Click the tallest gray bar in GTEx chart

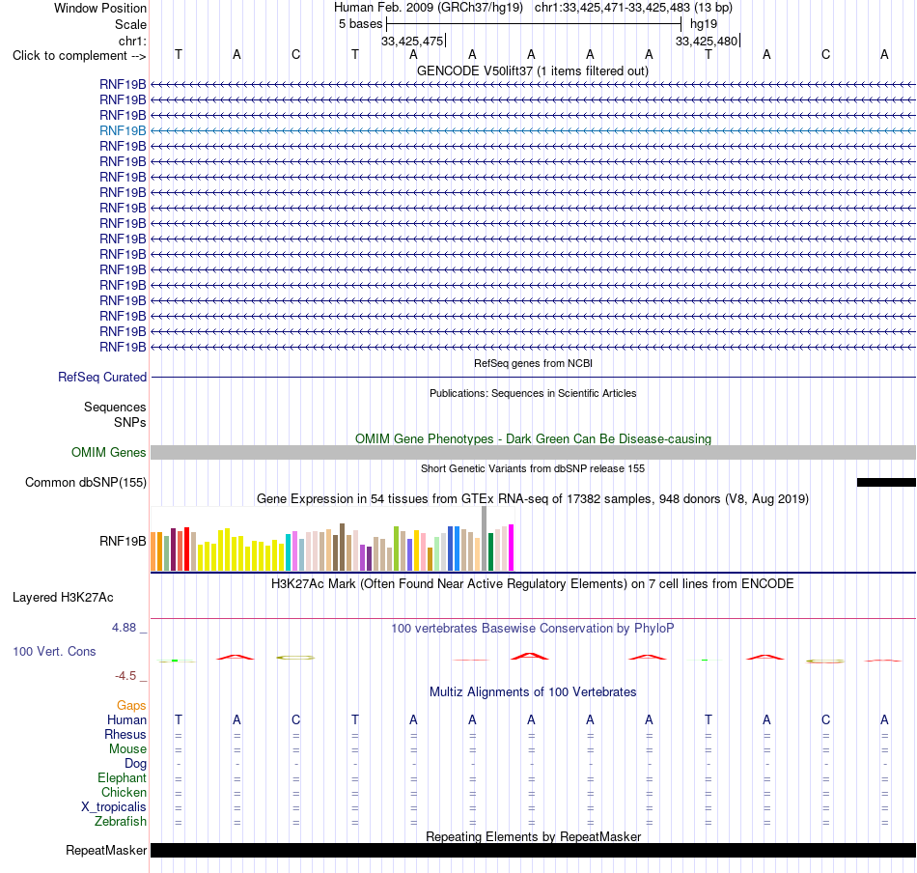(x=485, y=539)
